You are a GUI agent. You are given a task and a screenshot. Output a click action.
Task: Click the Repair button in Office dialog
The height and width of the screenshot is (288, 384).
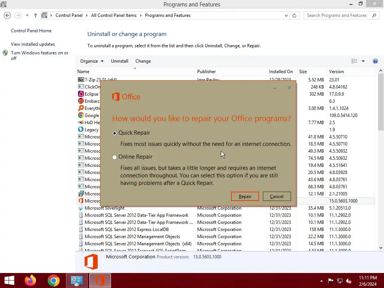pos(244,196)
